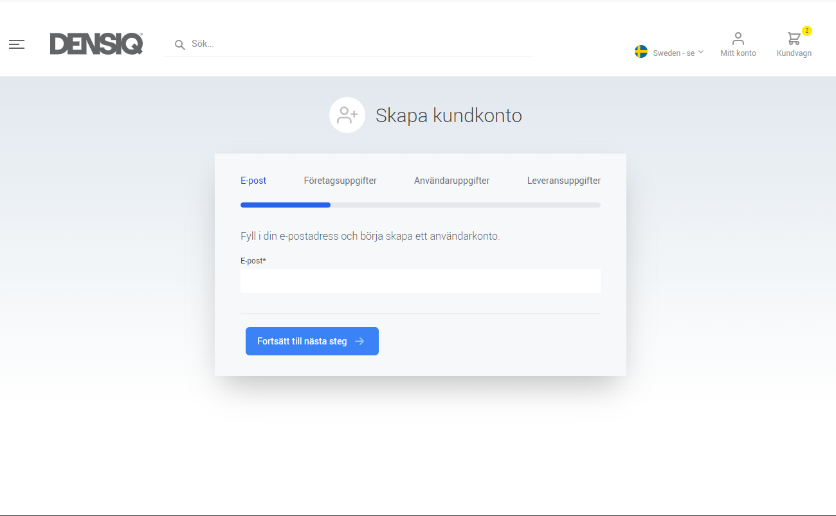
Task: Click the chevron next to Sweden - se
Action: point(701,52)
